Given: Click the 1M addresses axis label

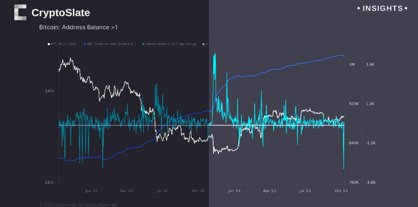Looking at the screenshot, I should [x=352, y=64].
